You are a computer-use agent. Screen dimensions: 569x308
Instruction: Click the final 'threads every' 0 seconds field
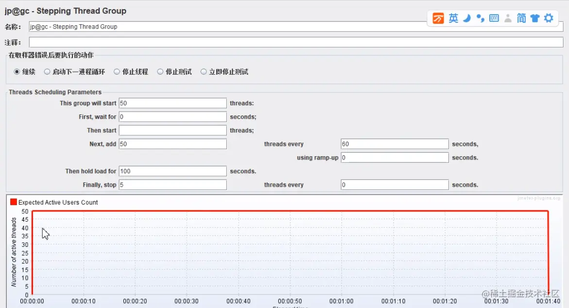[395, 184]
